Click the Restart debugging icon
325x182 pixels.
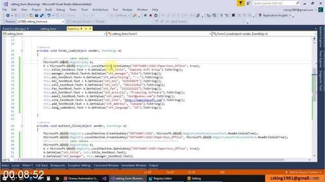[x=156, y=16]
